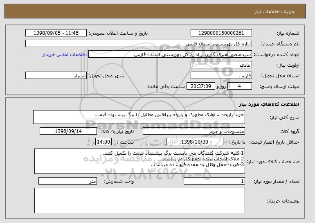Image resolution: width=315 pixels, height=223 pixels.
Task: Click the header title 'جزئیات اطلاعات نیاز'
Action: pos(275,11)
